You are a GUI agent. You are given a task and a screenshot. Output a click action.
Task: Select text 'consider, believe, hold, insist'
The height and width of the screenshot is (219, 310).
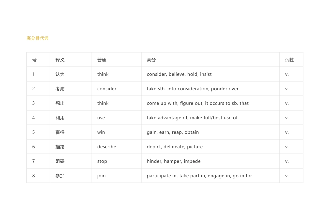(x=179, y=74)
